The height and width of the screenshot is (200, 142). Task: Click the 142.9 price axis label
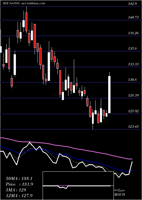pyautogui.click(x=132, y=3)
